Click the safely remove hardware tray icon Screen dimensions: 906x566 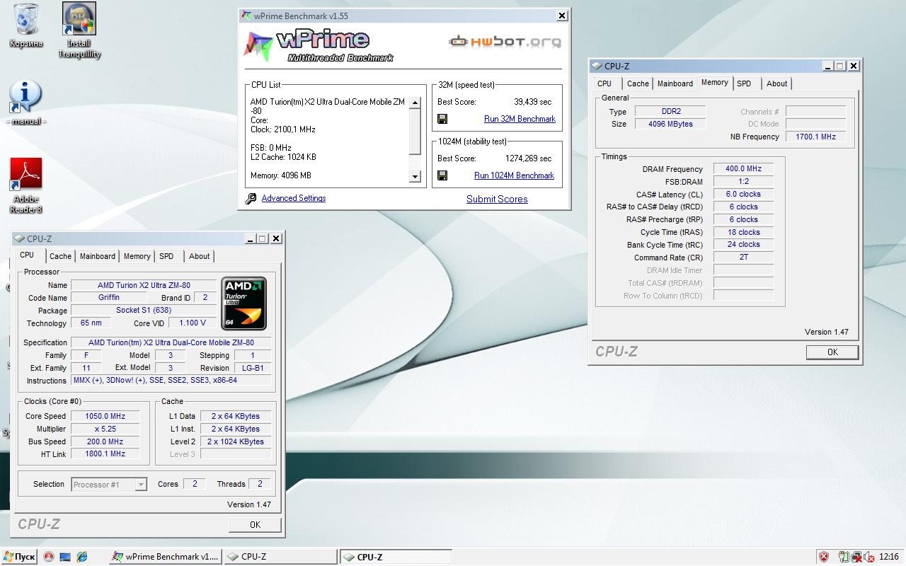pos(844,557)
